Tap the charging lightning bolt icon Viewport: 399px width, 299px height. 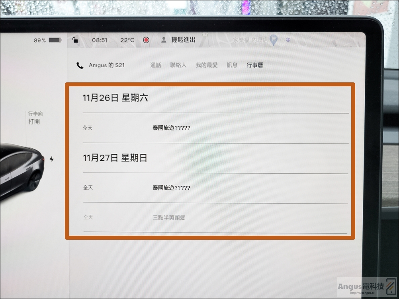(52, 159)
